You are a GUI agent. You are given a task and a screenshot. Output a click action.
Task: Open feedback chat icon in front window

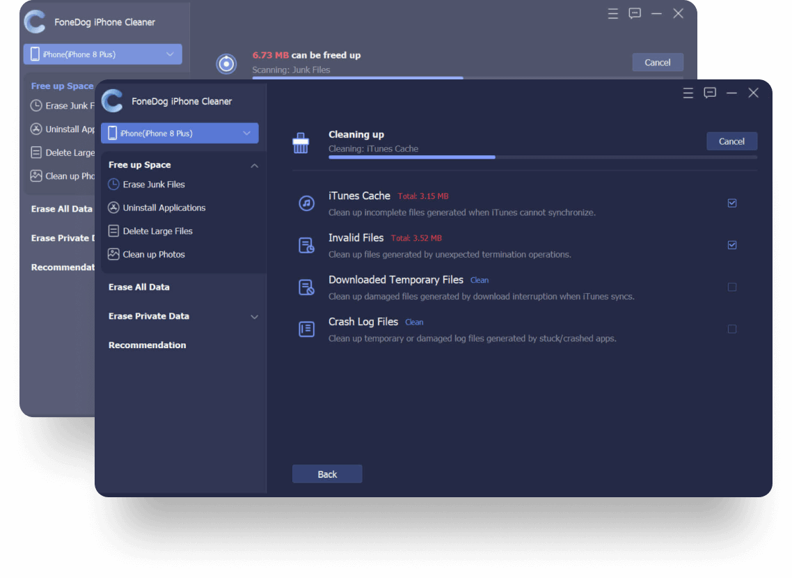pos(710,93)
